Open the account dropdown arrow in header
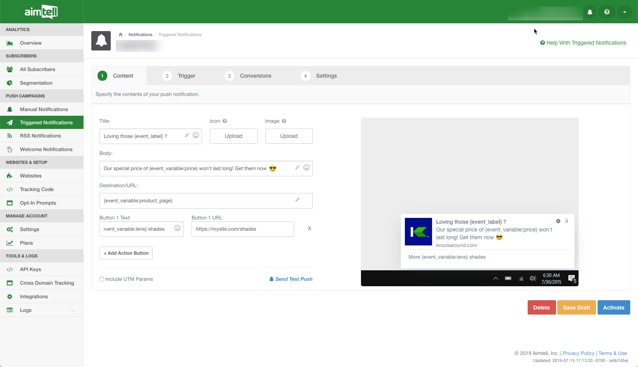The image size is (638, 367). (x=625, y=12)
